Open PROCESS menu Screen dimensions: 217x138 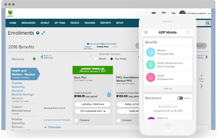click(90, 23)
